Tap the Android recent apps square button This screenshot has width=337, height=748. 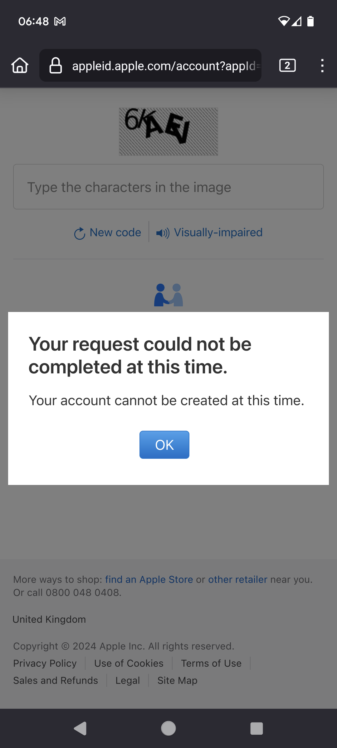[x=256, y=729]
